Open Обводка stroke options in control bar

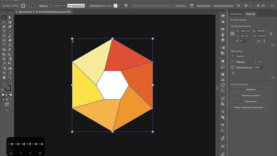[43, 6]
